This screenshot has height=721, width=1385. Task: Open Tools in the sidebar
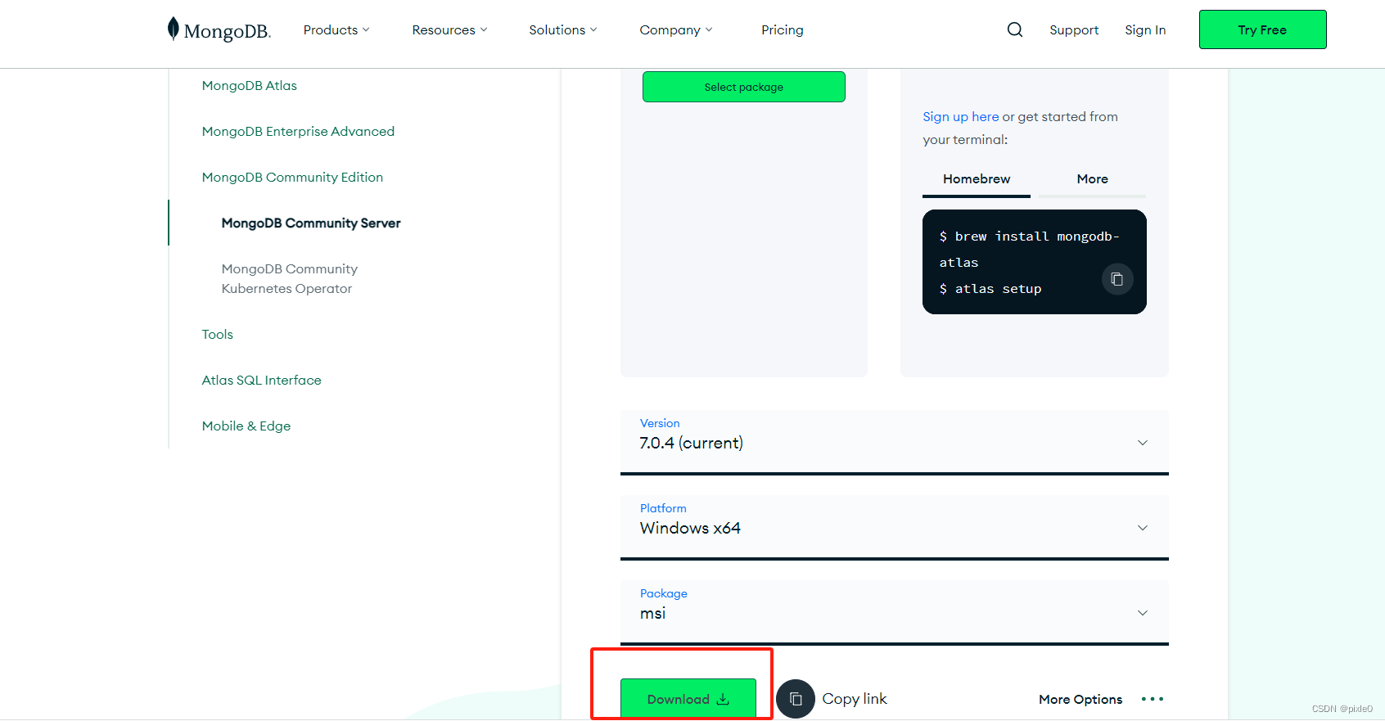click(218, 334)
